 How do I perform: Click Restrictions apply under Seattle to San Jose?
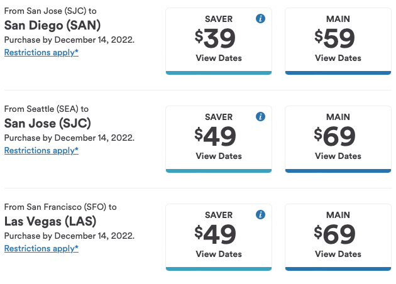(x=41, y=150)
